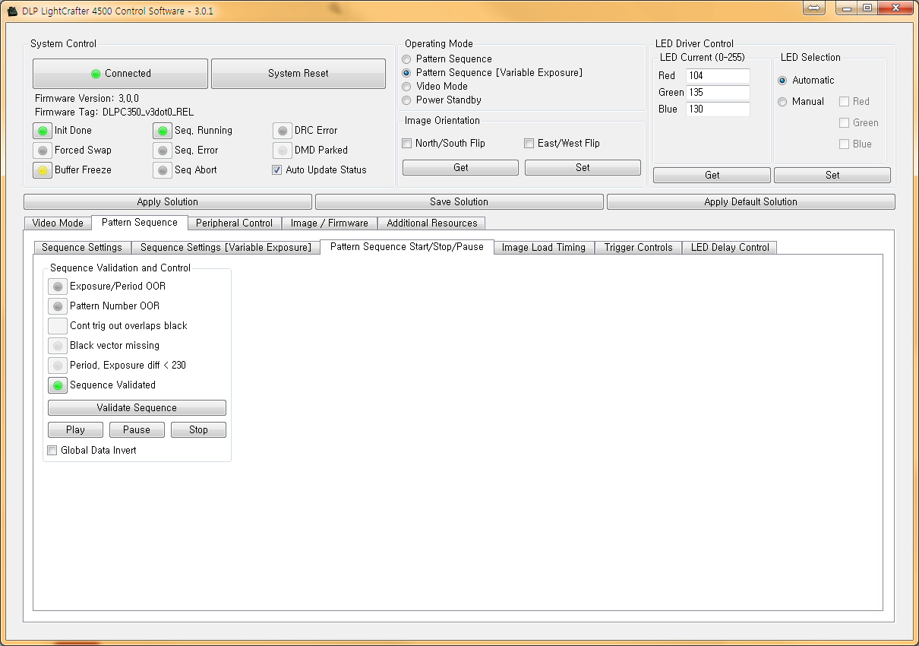This screenshot has width=919, height=646.
Task: Select Automatic LED selection
Action: (x=783, y=81)
